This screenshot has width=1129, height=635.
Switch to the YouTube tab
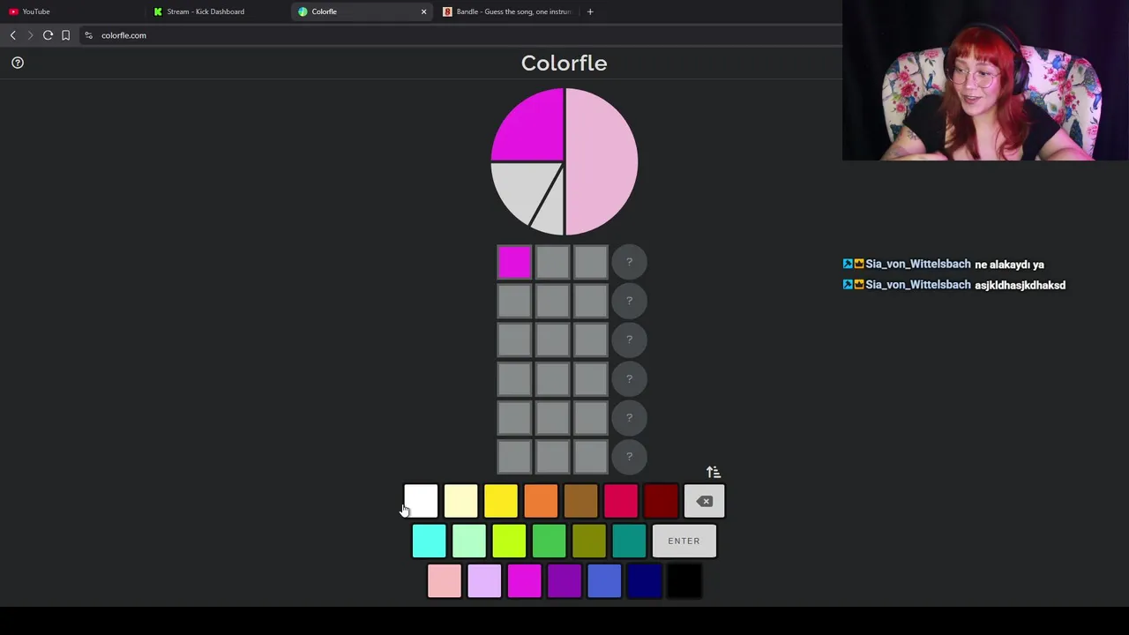point(71,11)
